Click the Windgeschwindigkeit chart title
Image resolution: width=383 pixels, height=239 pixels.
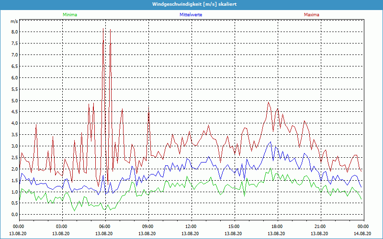click(x=194, y=4)
